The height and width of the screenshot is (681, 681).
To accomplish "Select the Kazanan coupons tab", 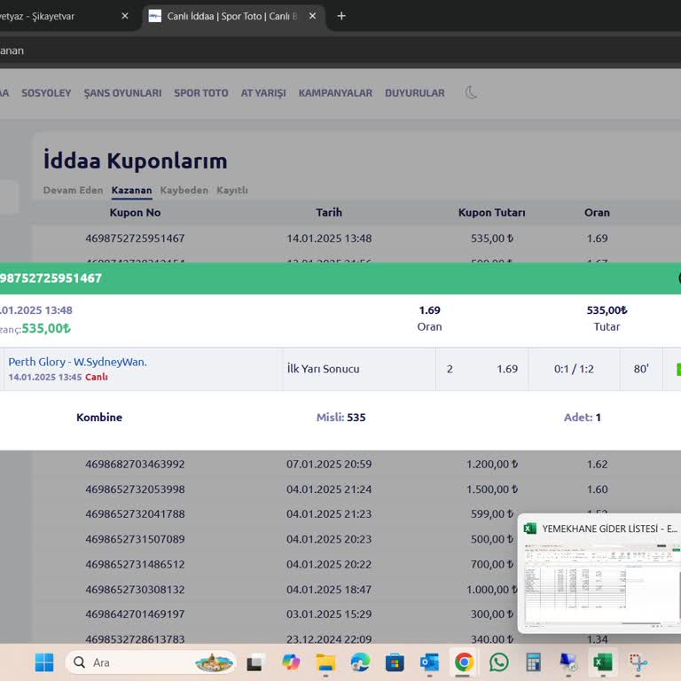I will click(131, 191).
